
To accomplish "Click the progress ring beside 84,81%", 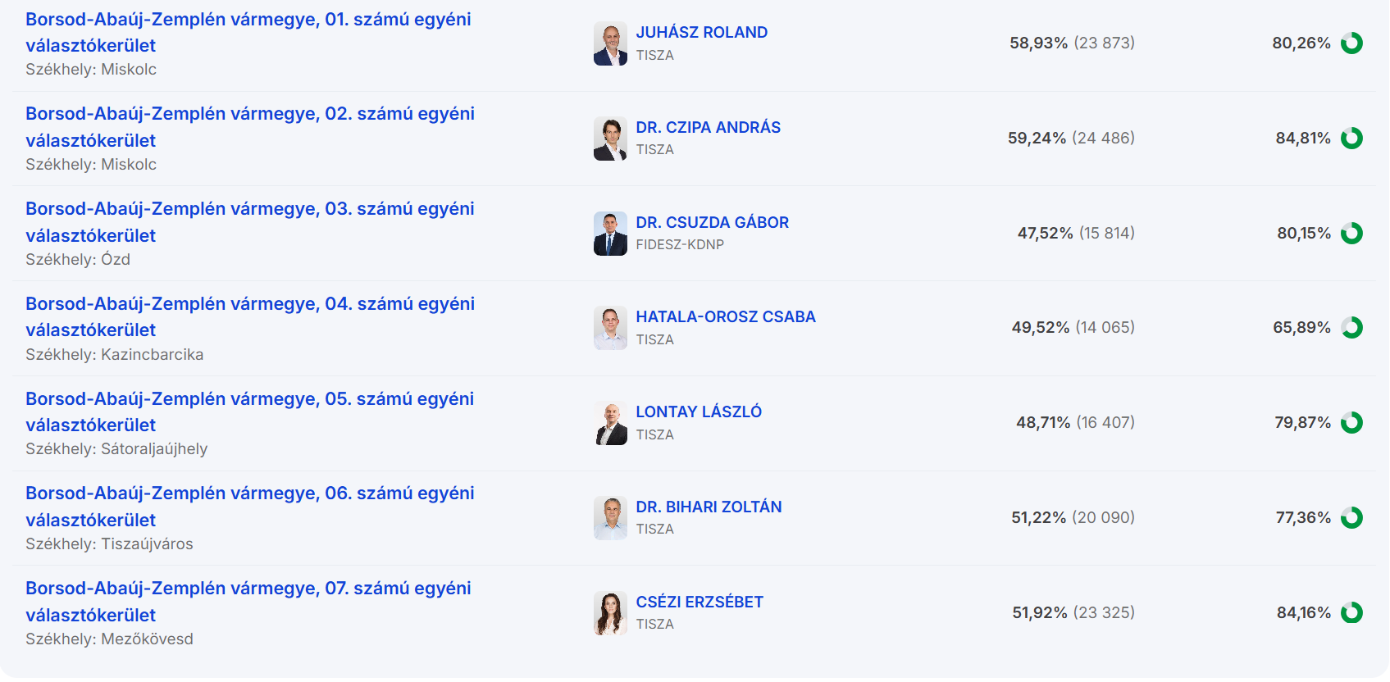I will click(1351, 138).
